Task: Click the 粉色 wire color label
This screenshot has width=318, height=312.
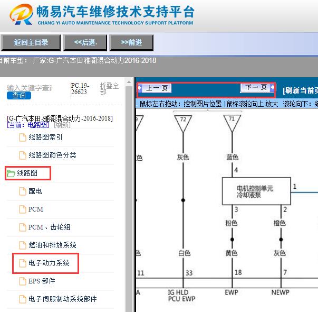Action: 232,223
